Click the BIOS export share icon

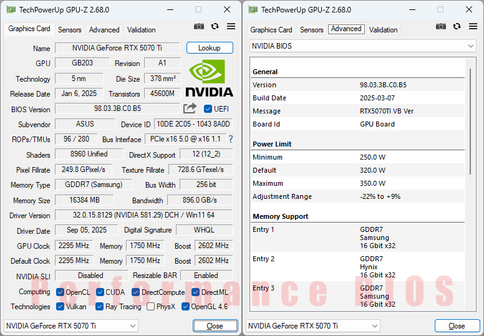[190, 108]
